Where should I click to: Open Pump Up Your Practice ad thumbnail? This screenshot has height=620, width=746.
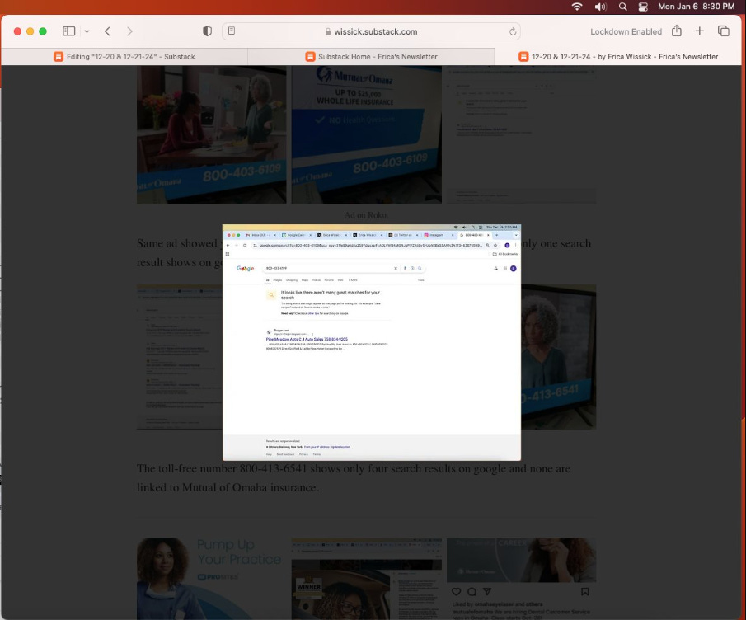(211, 579)
